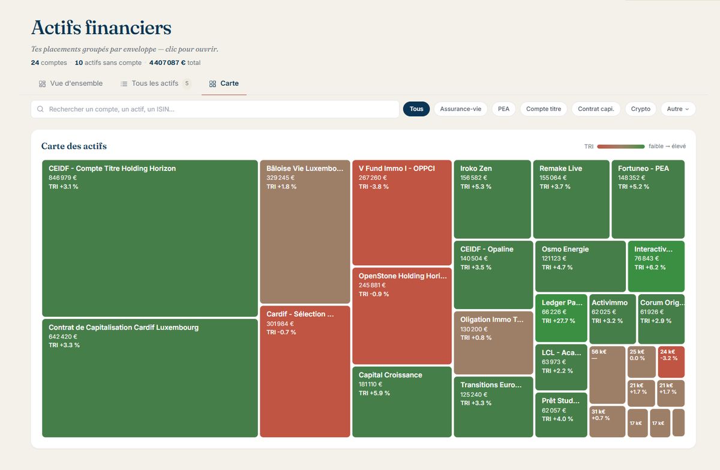720x470 pixels.
Task: Switch to Tous les actifs tab
Action: [x=156, y=83]
